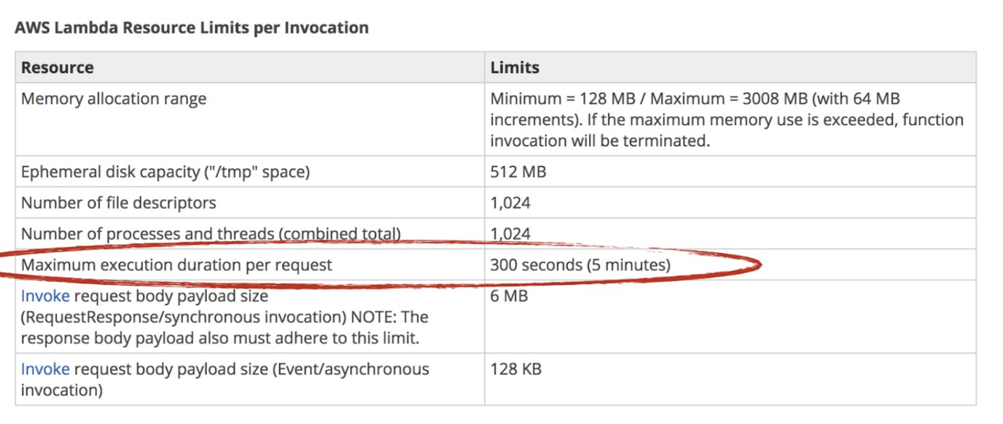Click the 1,024 value for file descriptors
Screen dimensions: 1003x424
click(x=510, y=203)
